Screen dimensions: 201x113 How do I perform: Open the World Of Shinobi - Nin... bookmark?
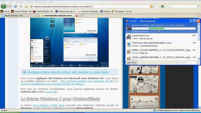(43, 11)
